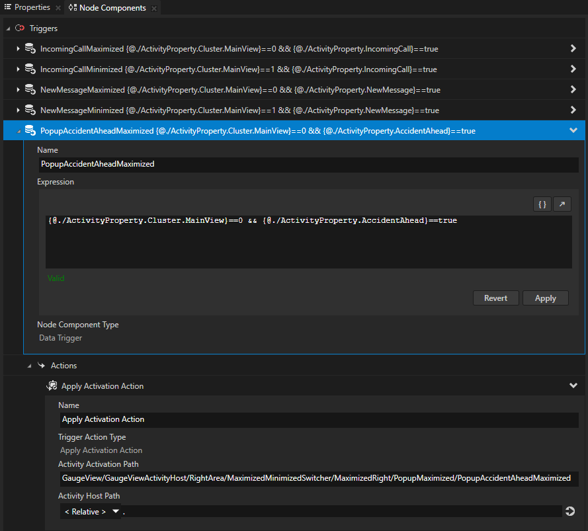This screenshot has width=588, height=531.
Task: Collapse the Triggers section triangle
Action: [x=8, y=28]
